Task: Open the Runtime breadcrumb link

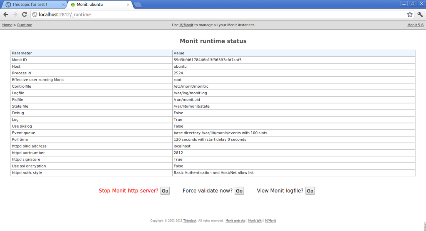Action: click(25, 25)
